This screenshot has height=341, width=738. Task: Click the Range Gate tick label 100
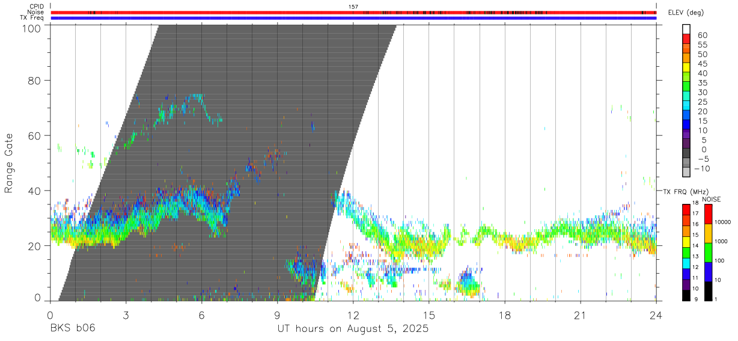pos(31,28)
